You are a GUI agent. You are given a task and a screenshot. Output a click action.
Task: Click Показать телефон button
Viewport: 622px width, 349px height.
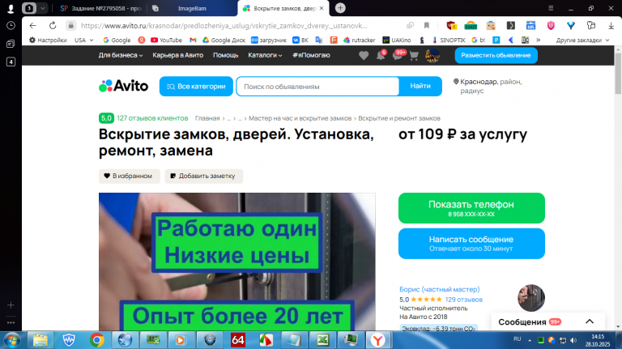click(471, 208)
